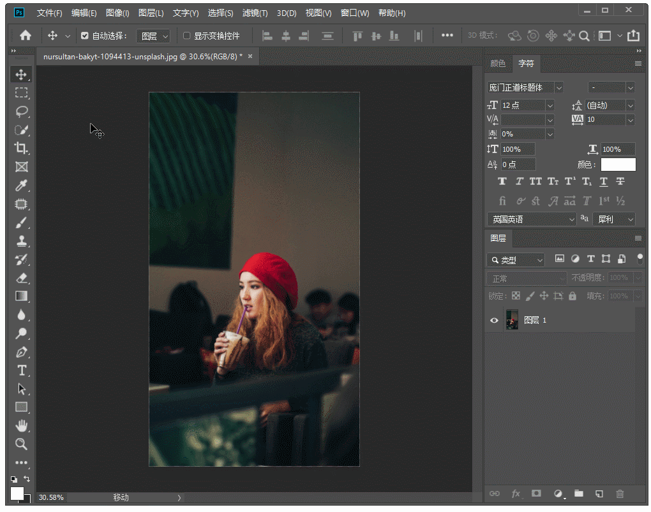This screenshot has height=512, width=651.
Task: Select the Blur tool
Action: pyautogui.click(x=21, y=315)
